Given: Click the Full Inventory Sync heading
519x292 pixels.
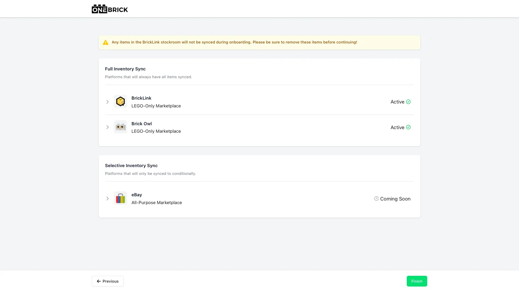Looking at the screenshot, I should pos(125,69).
